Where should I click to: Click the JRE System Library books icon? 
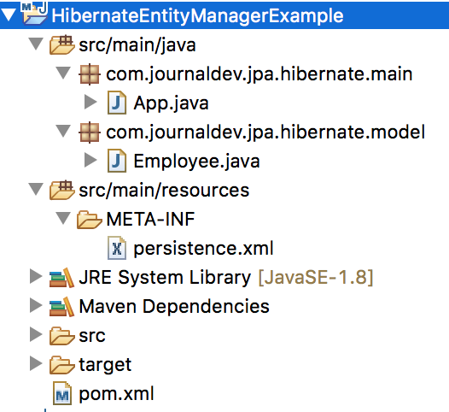61,278
